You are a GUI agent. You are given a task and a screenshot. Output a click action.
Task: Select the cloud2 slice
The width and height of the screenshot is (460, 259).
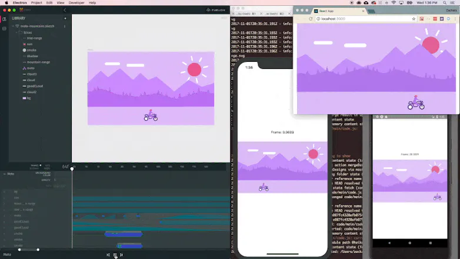coord(29,92)
